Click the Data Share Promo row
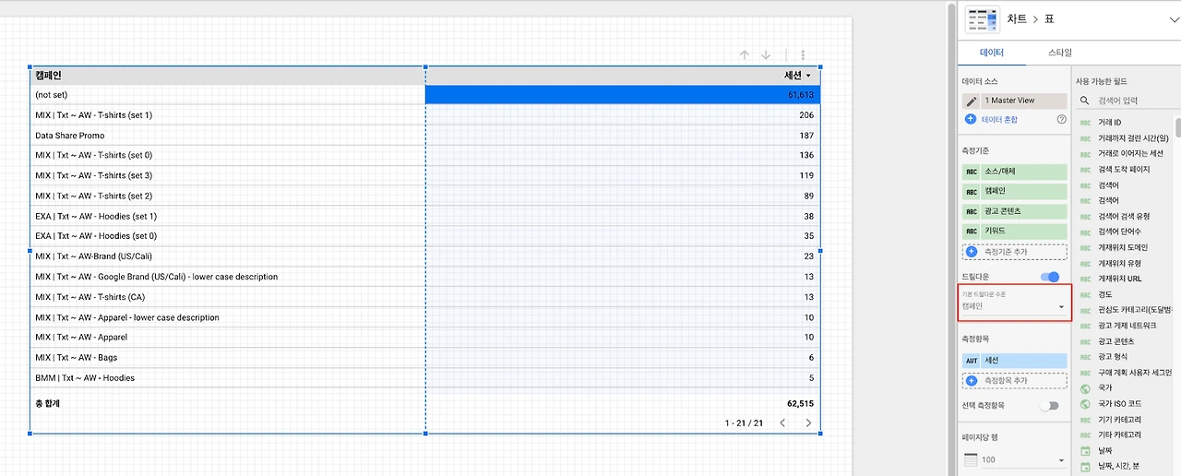The image size is (1181, 476). [x=425, y=136]
